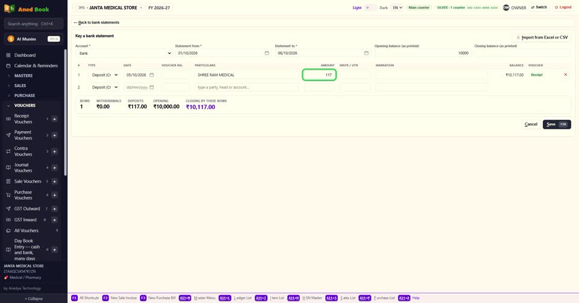This screenshot has height=303, width=579.
Task: Delete row 1 with red X icon
Action: (565, 75)
